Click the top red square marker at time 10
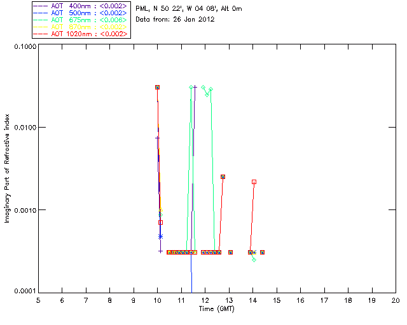Image resolution: width=407 pixels, height=325 pixels. (x=157, y=88)
